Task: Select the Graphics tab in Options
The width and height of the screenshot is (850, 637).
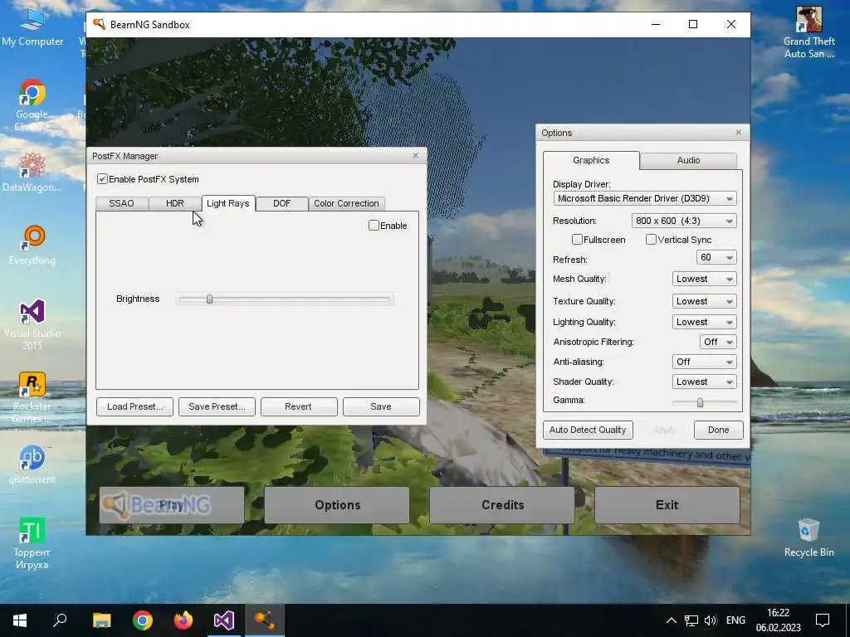Action: tap(591, 160)
